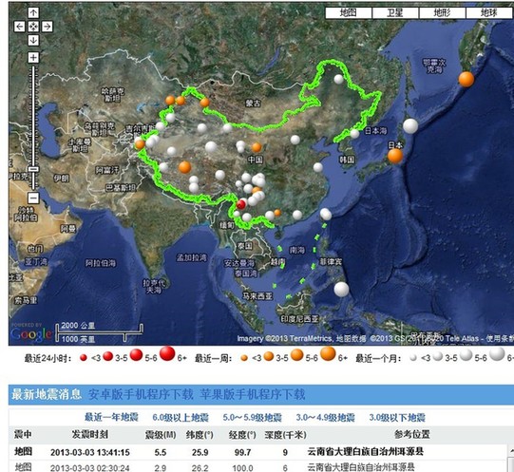The height and width of the screenshot is (472, 514).
Task: Switch to 卫星 satellite view
Action: click(x=395, y=12)
